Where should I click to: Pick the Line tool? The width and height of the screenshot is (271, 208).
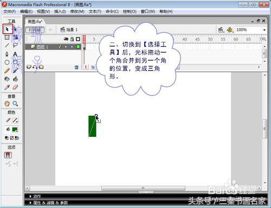coord(7,45)
